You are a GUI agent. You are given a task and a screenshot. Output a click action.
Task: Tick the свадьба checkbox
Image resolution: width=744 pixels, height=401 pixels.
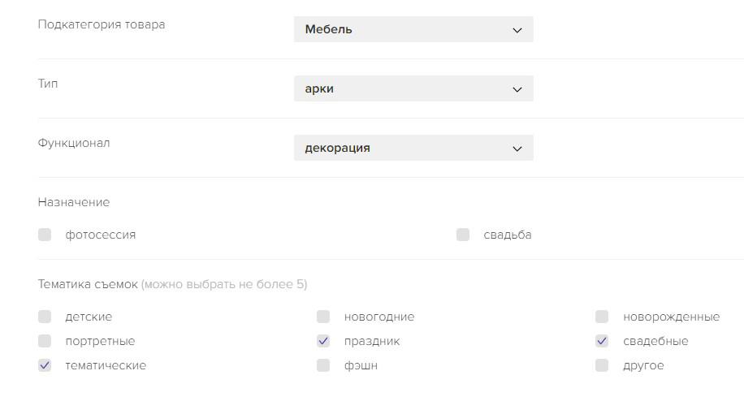463,235
